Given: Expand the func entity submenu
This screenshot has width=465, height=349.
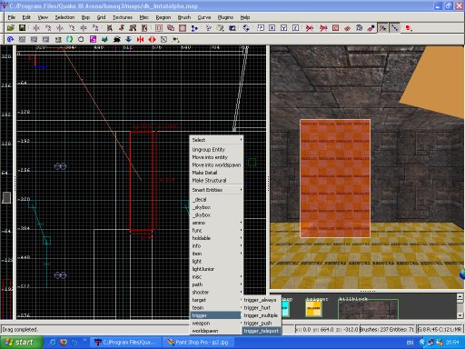Looking at the screenshot, I should (216, 230).
